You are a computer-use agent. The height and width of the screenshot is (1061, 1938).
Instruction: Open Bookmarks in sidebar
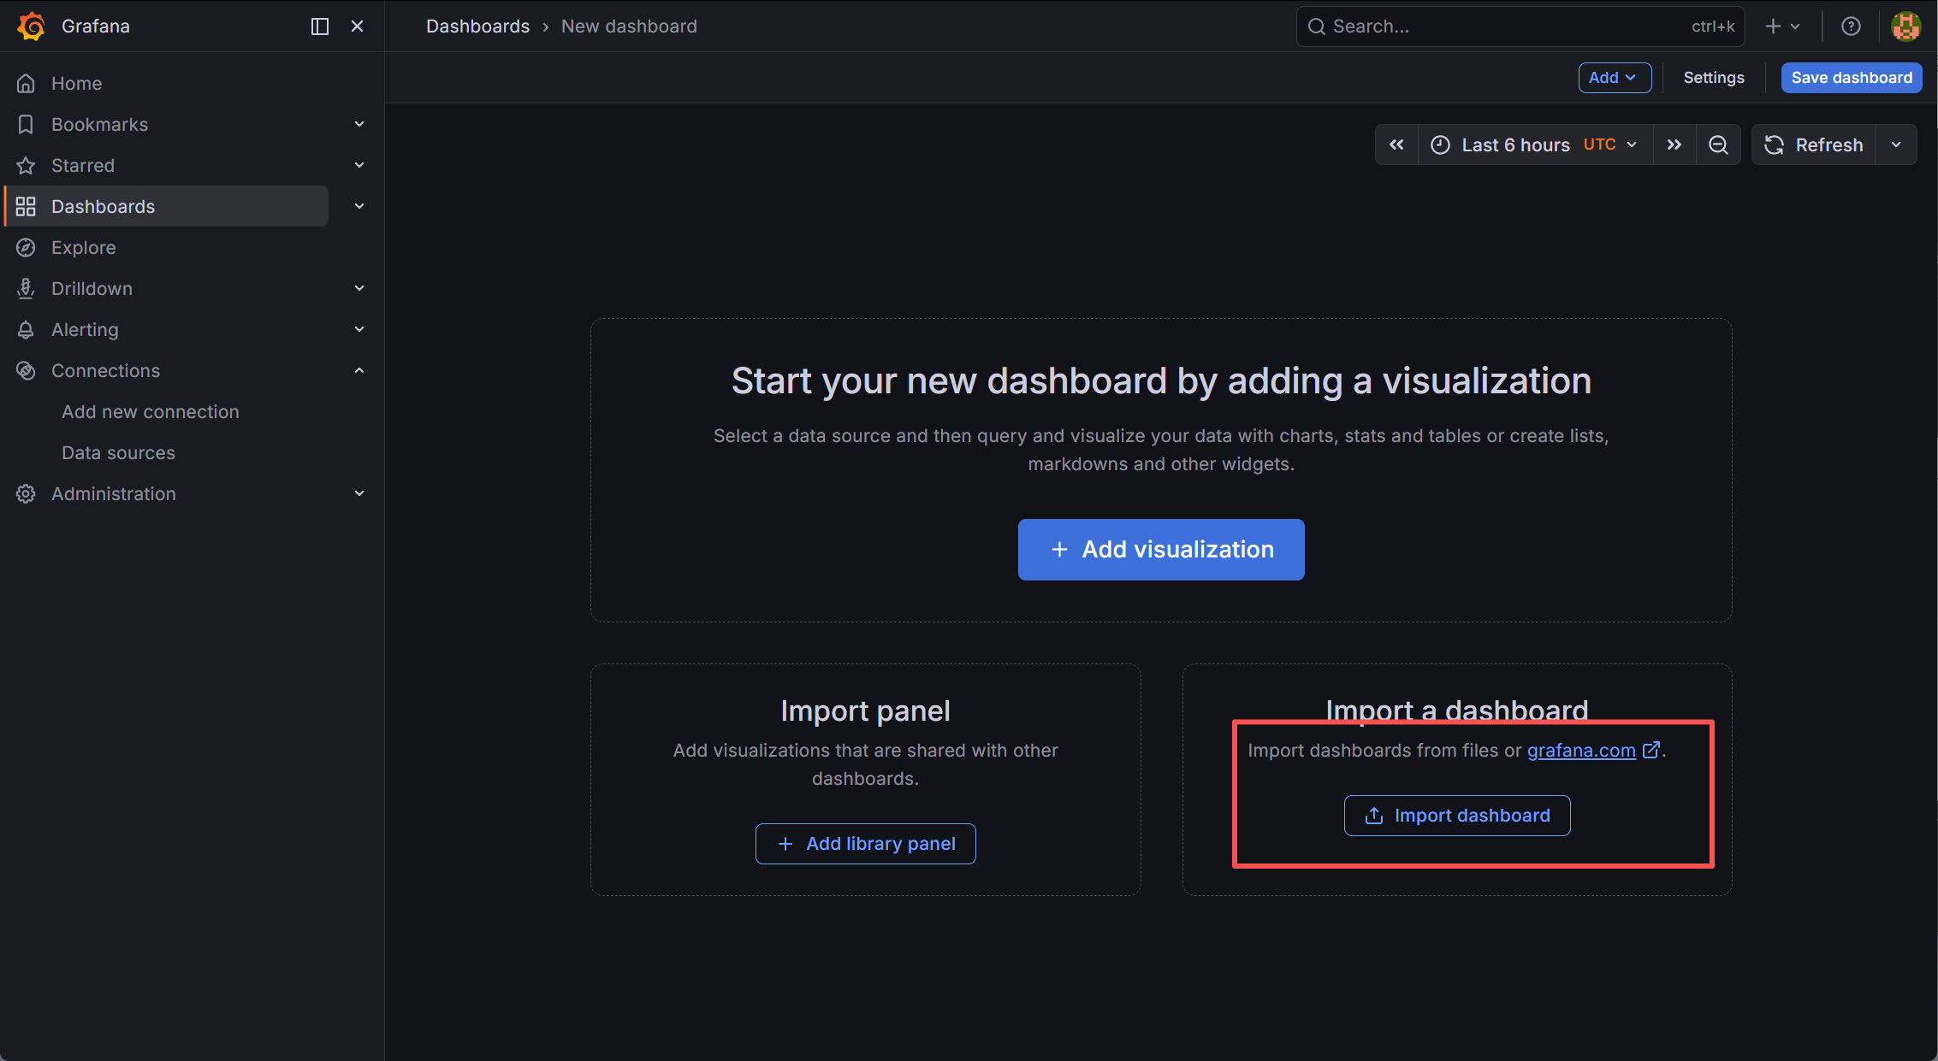(x=99, y=125)
